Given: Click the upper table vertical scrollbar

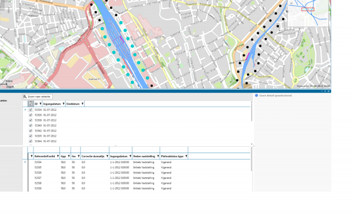Looking at the screenshot, I should tap(251, 112).
